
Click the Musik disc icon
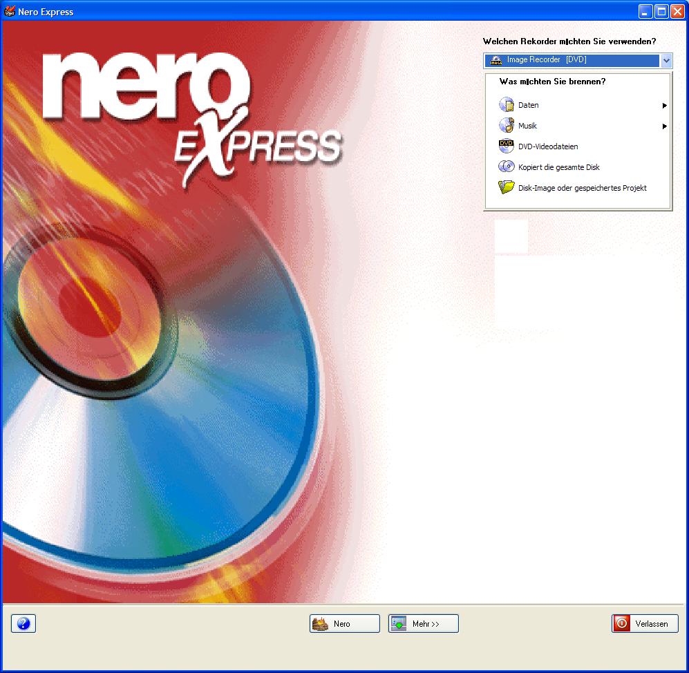[x=506, y=126]
